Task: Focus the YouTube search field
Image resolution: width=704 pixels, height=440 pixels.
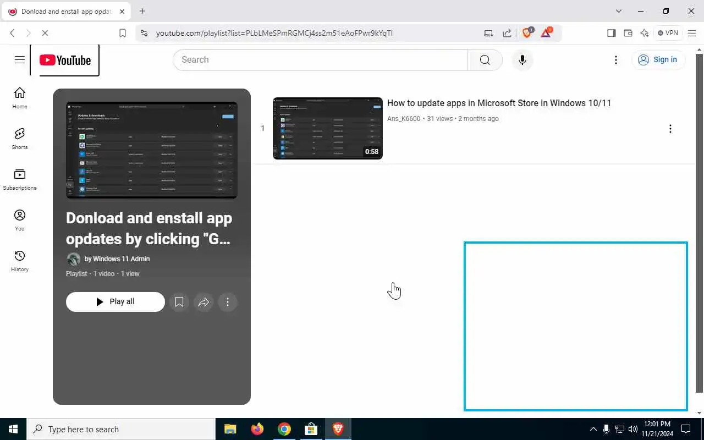Action: pyautogui.click(x=320, y=60)
